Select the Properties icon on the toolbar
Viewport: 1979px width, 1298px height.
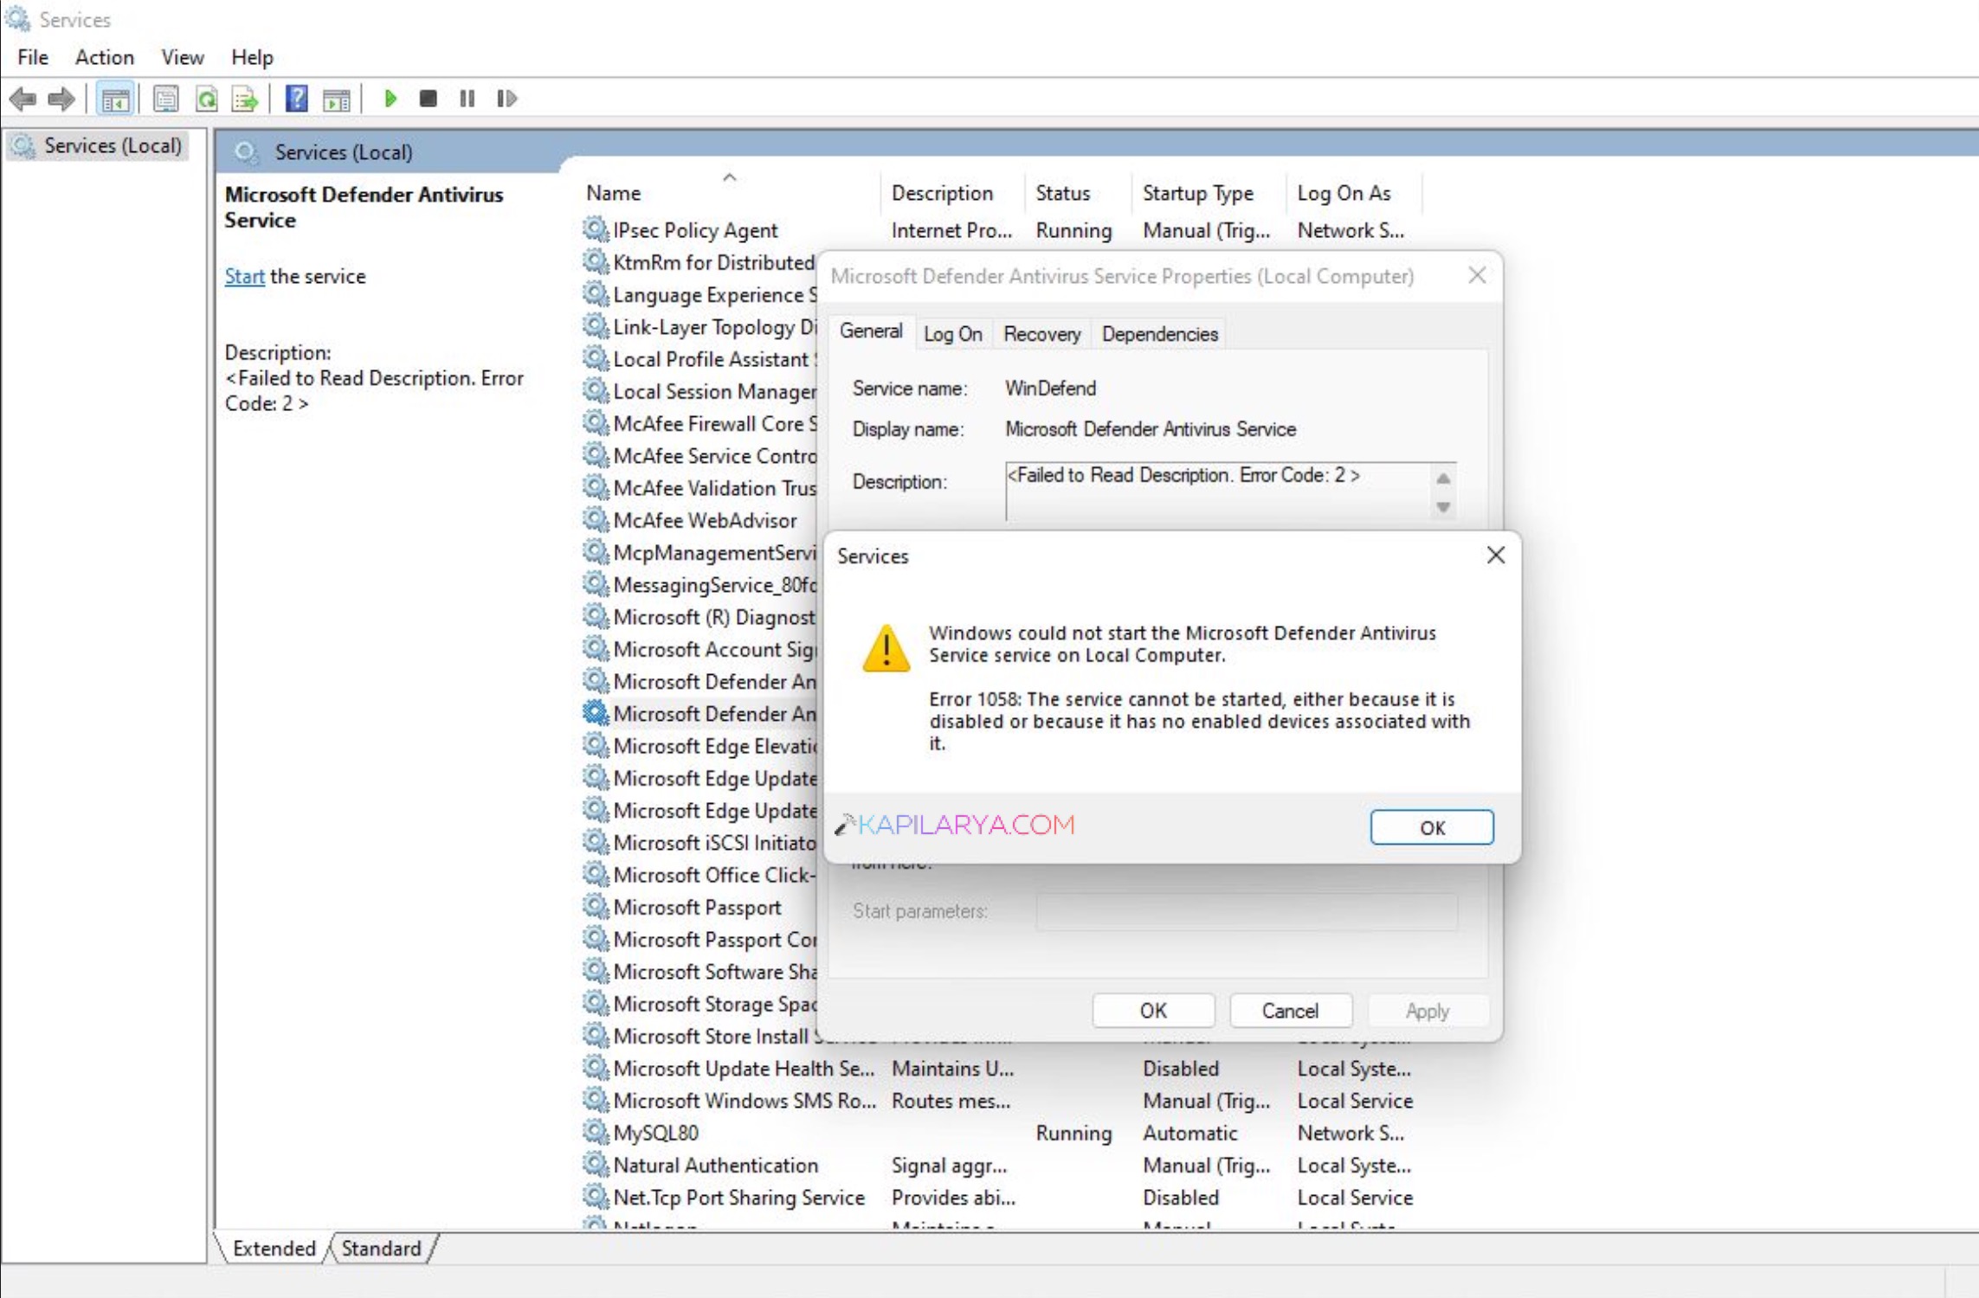point(164,99)
